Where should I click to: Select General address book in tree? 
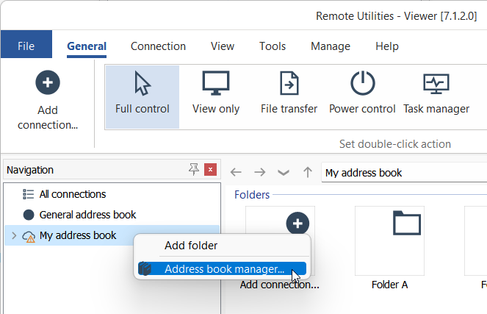tap(87, 215)
